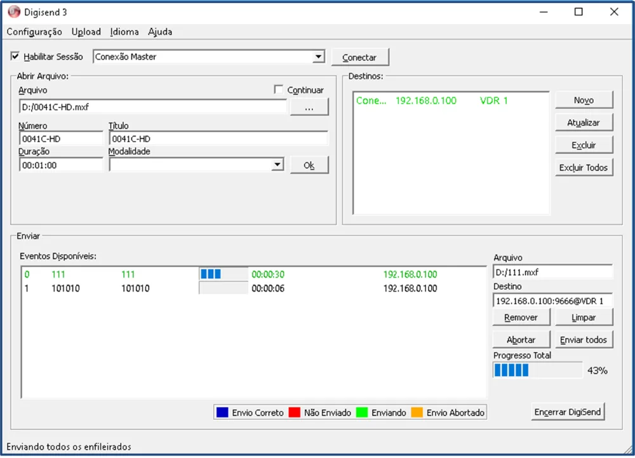
Task: Click the 192.168.0.100 address in event row 0
Action: tap(410, 274)
